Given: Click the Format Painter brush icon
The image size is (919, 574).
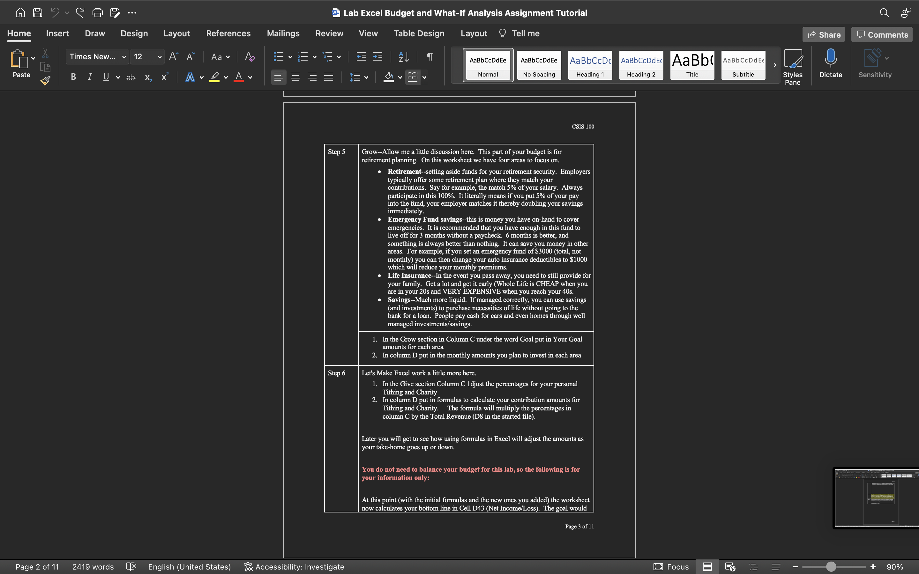Looking at the screenshot, I should point(46,80).
